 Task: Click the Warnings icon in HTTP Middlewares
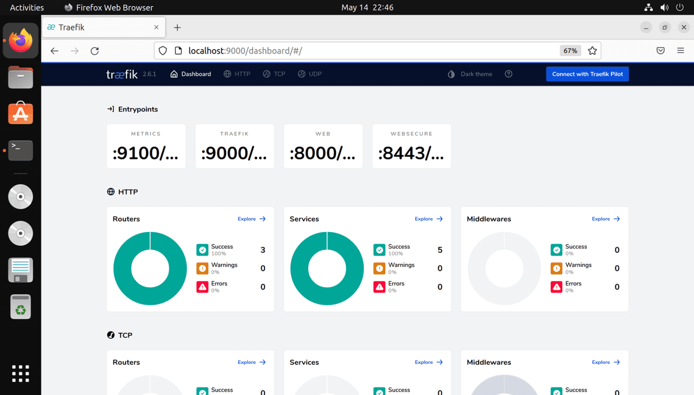click(556, 268)
